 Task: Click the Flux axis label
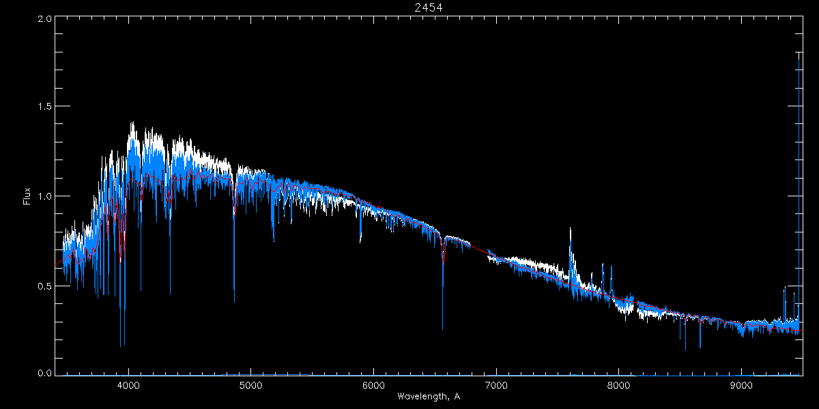tap(27, 196)
